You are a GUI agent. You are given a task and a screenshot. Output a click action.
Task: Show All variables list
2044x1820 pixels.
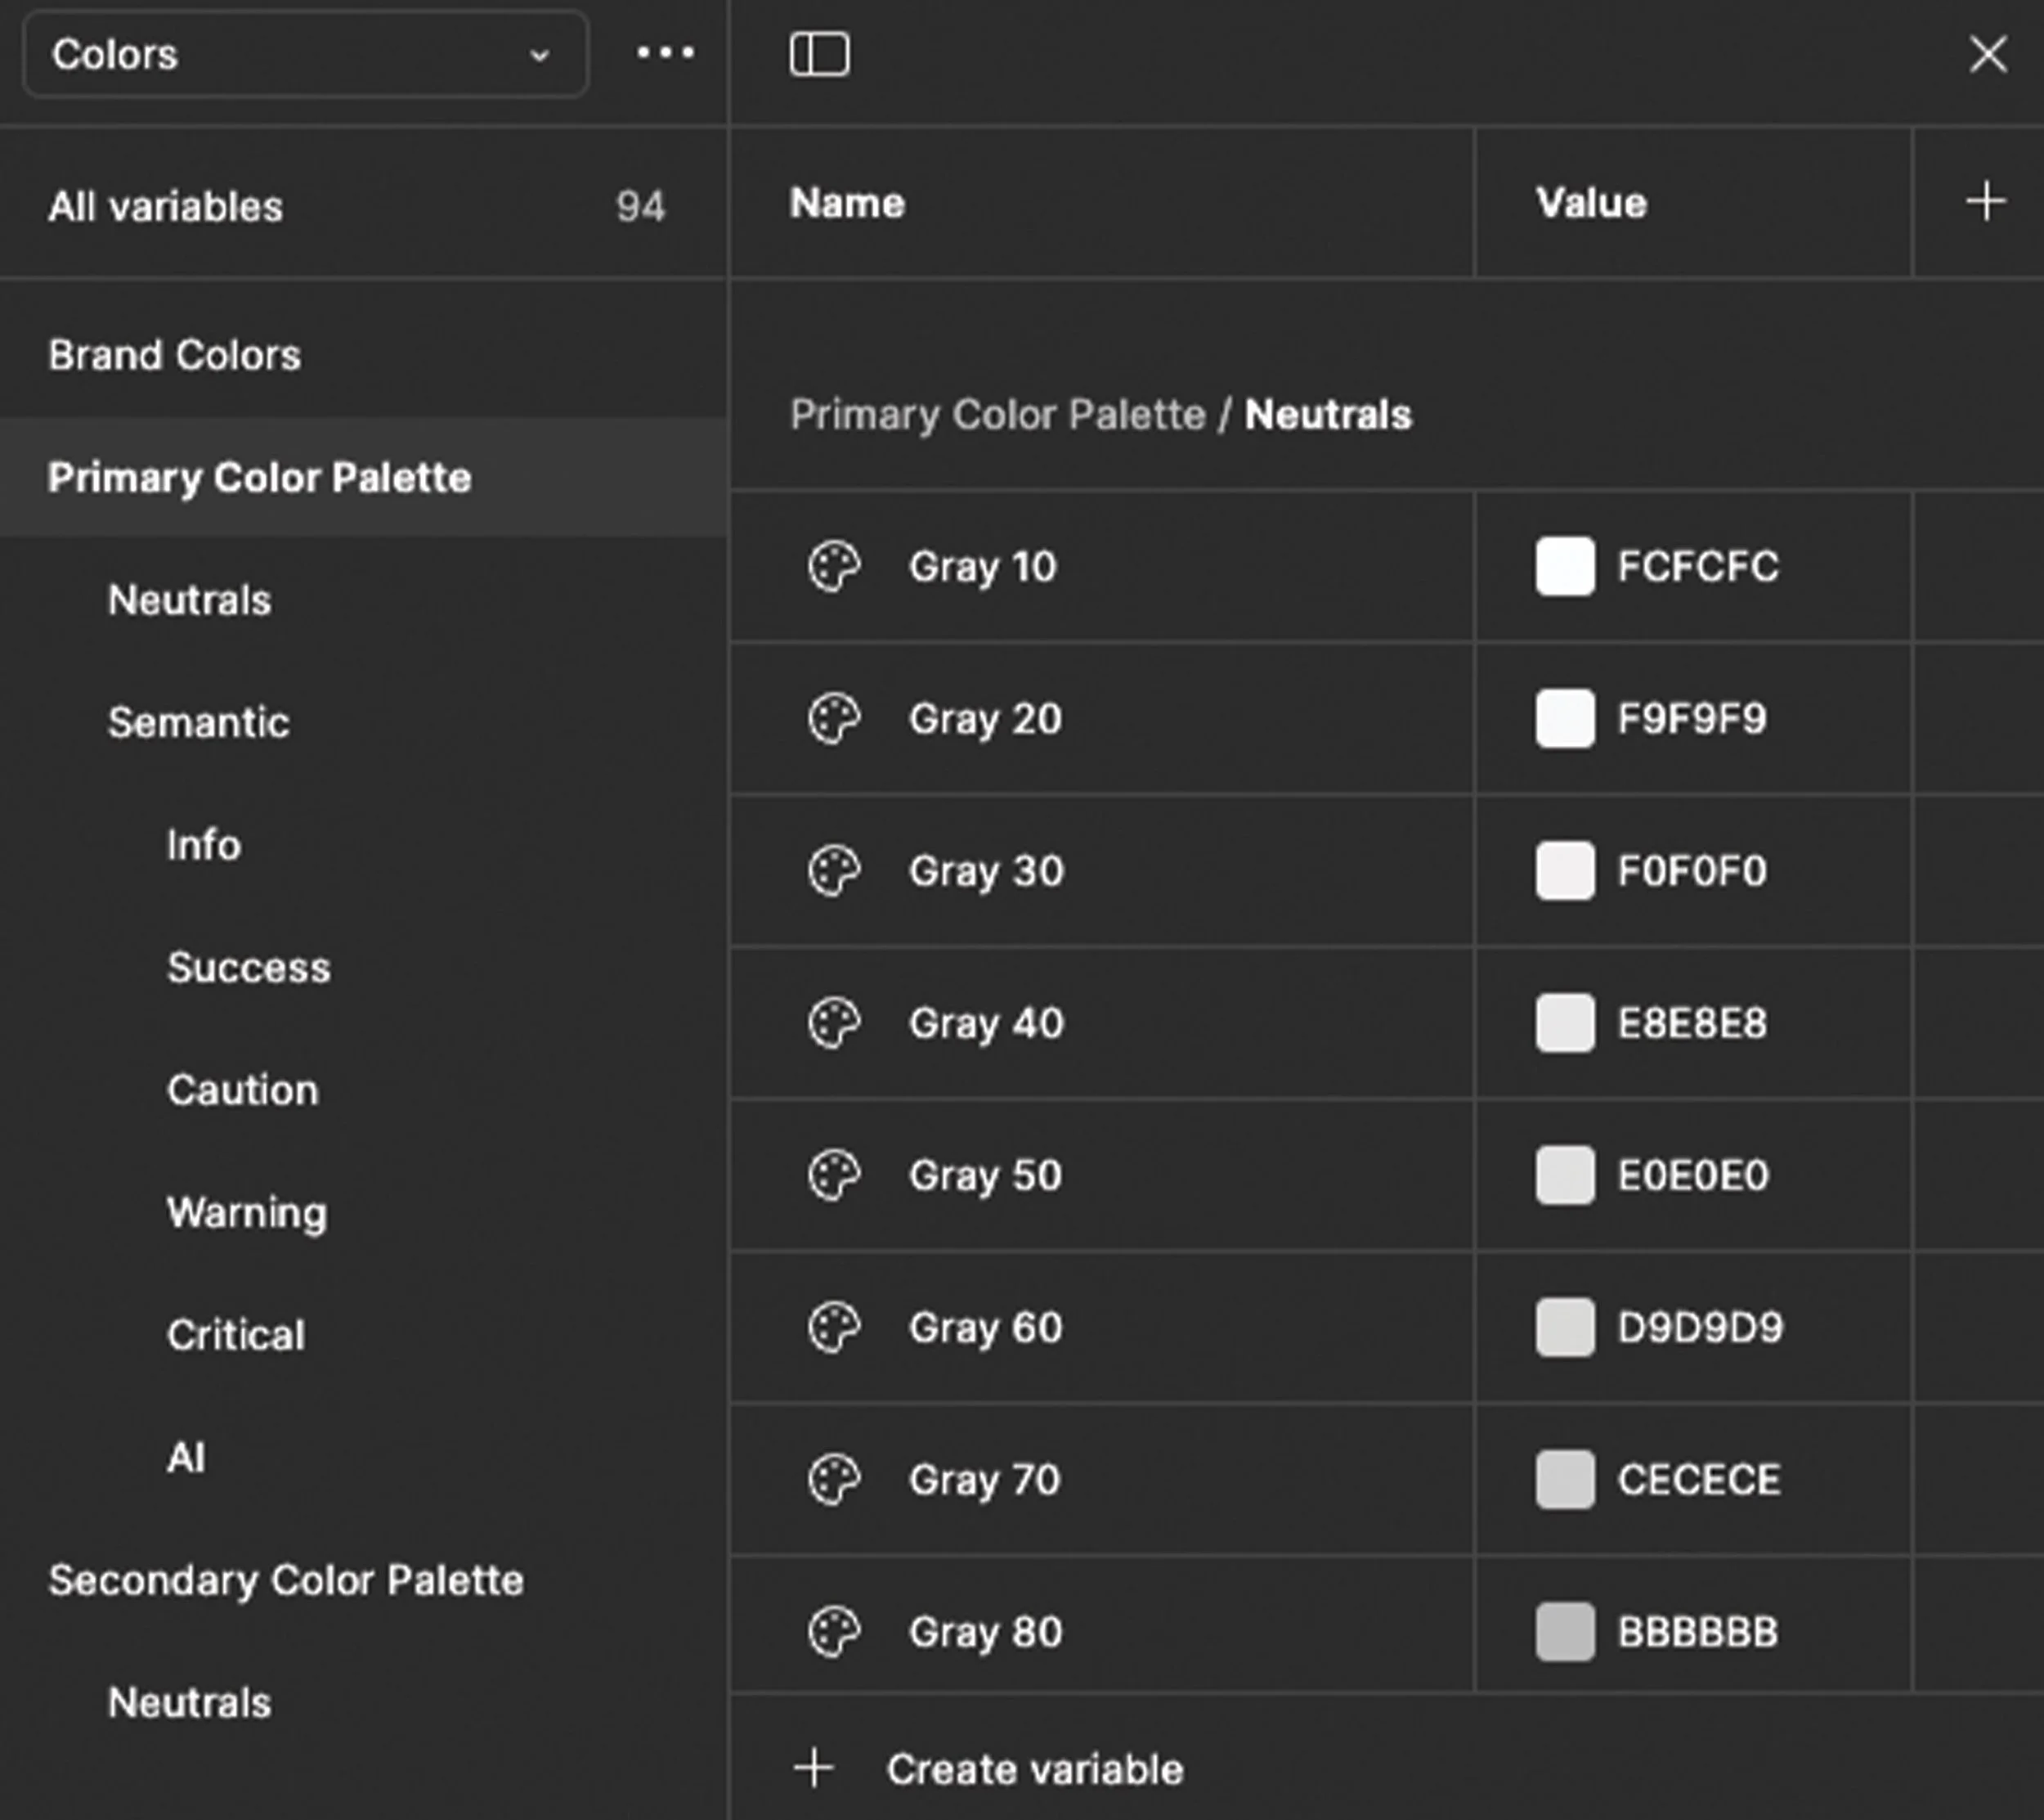tap(166, 207)
